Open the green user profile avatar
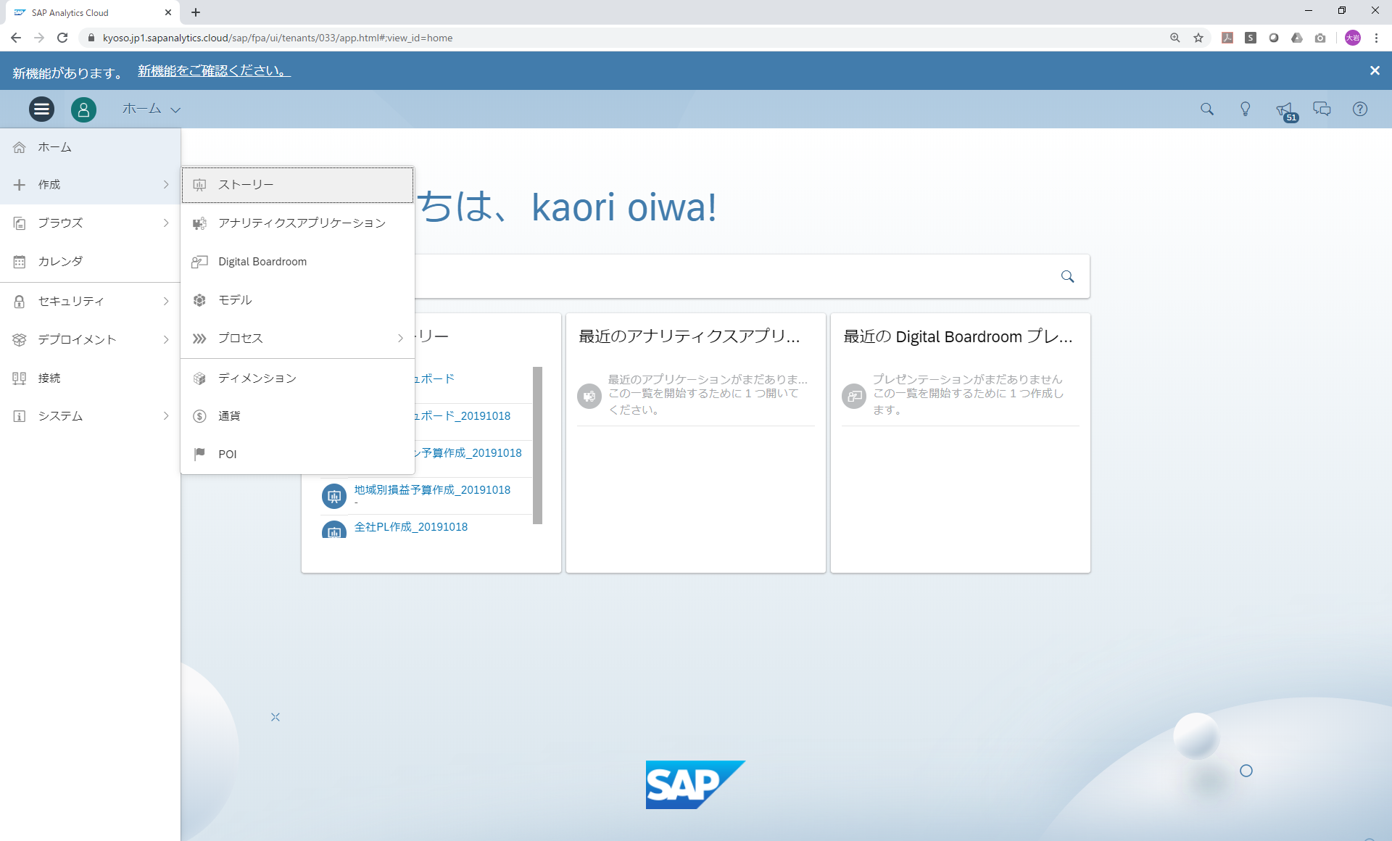This screenshot has height=841, width=1392. click(83, 109)
